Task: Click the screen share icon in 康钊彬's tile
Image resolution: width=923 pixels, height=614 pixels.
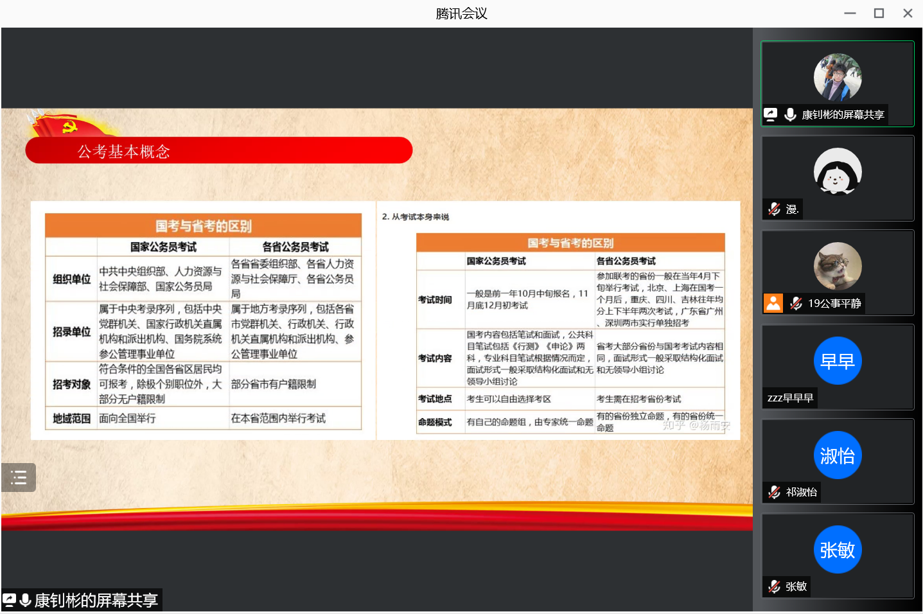Action: [x=771, y=114]
